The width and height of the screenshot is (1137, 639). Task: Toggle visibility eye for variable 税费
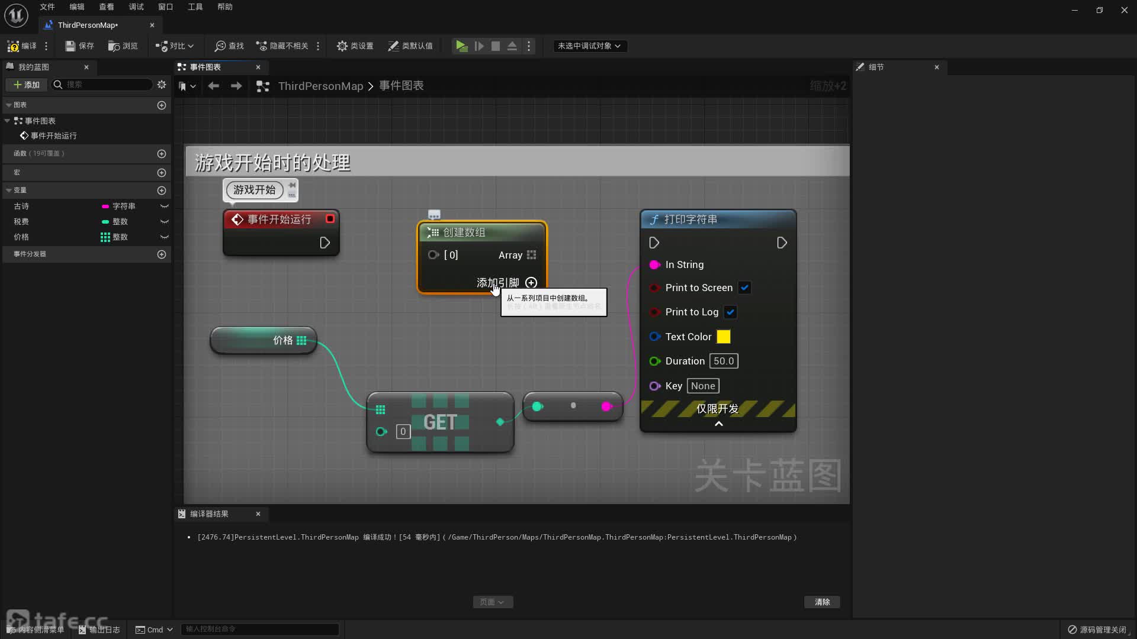point(165,222)
